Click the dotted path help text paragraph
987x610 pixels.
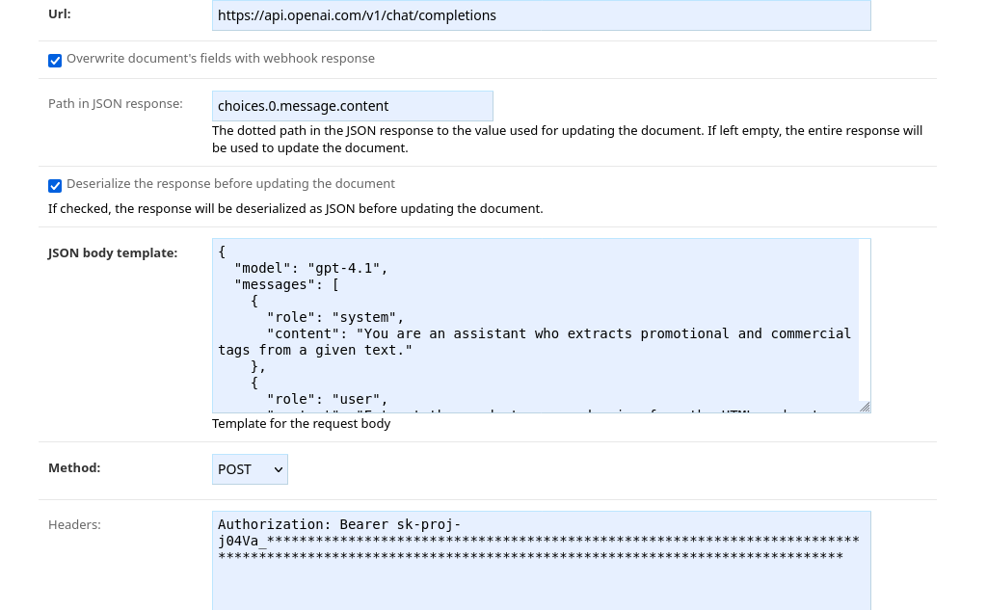pos(567,139)
